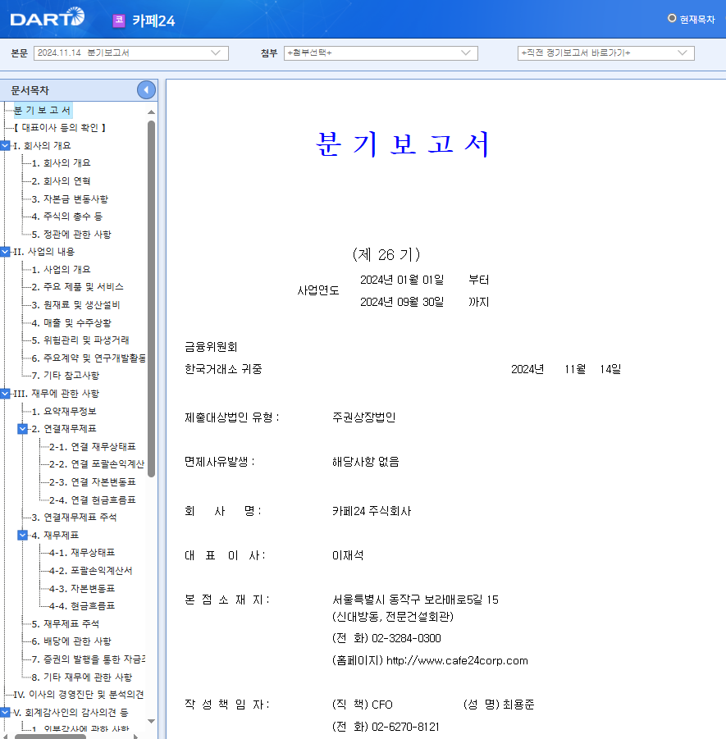Open 현재목차 at the top right
The width and height of the screenshot is (726, 739).
coord(692,16)
